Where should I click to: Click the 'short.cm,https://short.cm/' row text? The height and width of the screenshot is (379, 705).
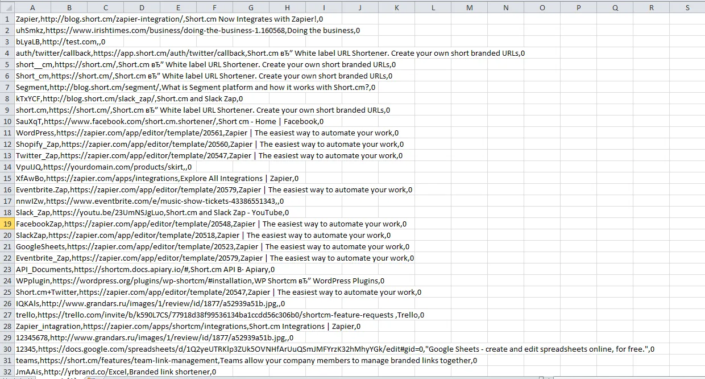coord(203,110)
